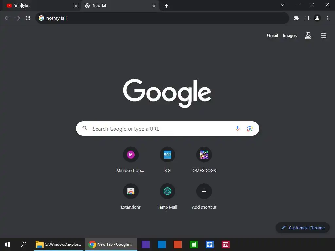Image resolution: width=335 pixels, height=251 pixels.
Task: Open the tab search dropdown chevron
Action: point(282,5)
